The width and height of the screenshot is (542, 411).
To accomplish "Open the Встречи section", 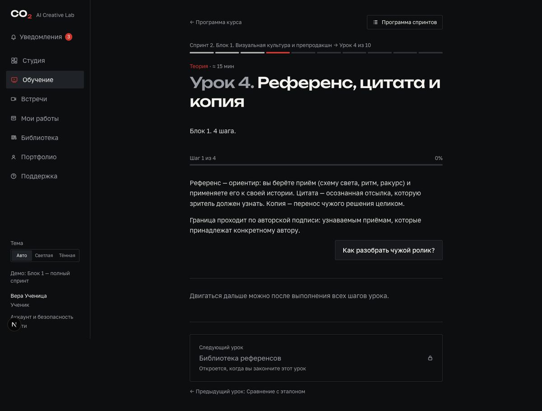I will (45, 99).
